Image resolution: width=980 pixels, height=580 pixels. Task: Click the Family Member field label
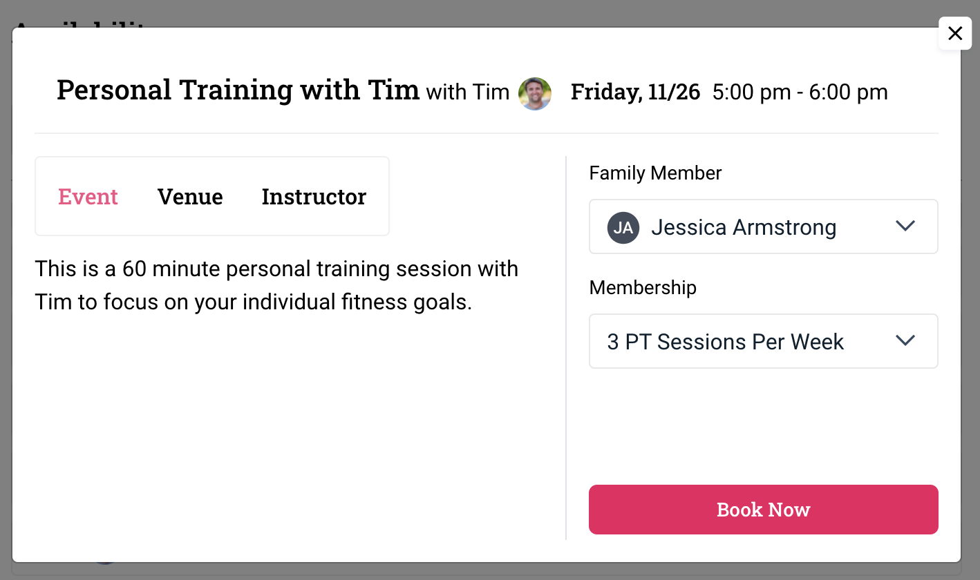tap(655, 173)
